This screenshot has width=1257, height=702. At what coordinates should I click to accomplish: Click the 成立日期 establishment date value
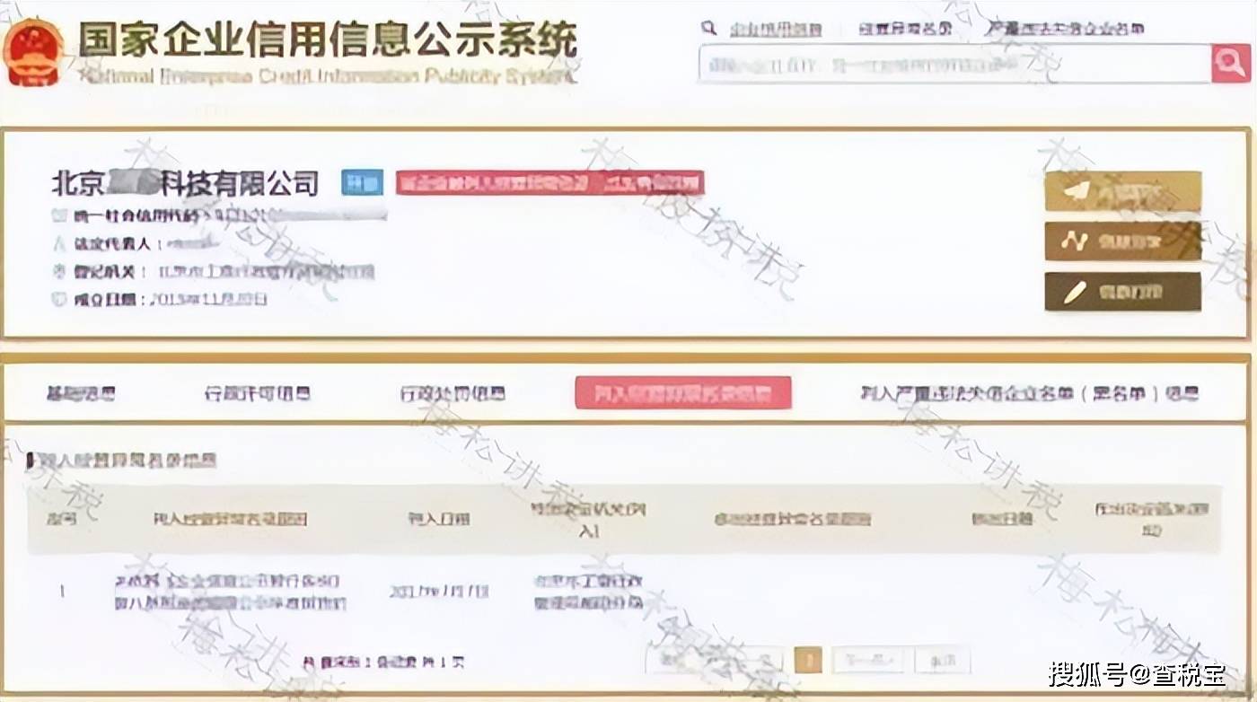(x=207, y=300)
